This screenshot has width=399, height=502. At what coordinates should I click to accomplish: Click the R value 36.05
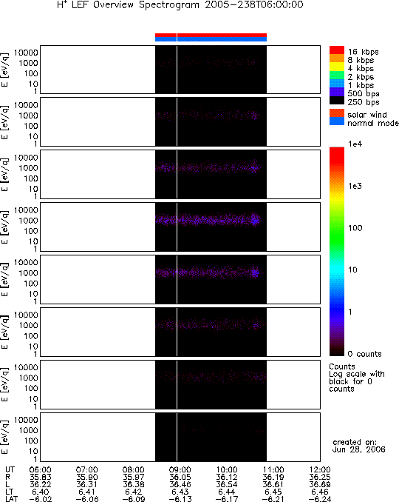(x=180, y=477)
